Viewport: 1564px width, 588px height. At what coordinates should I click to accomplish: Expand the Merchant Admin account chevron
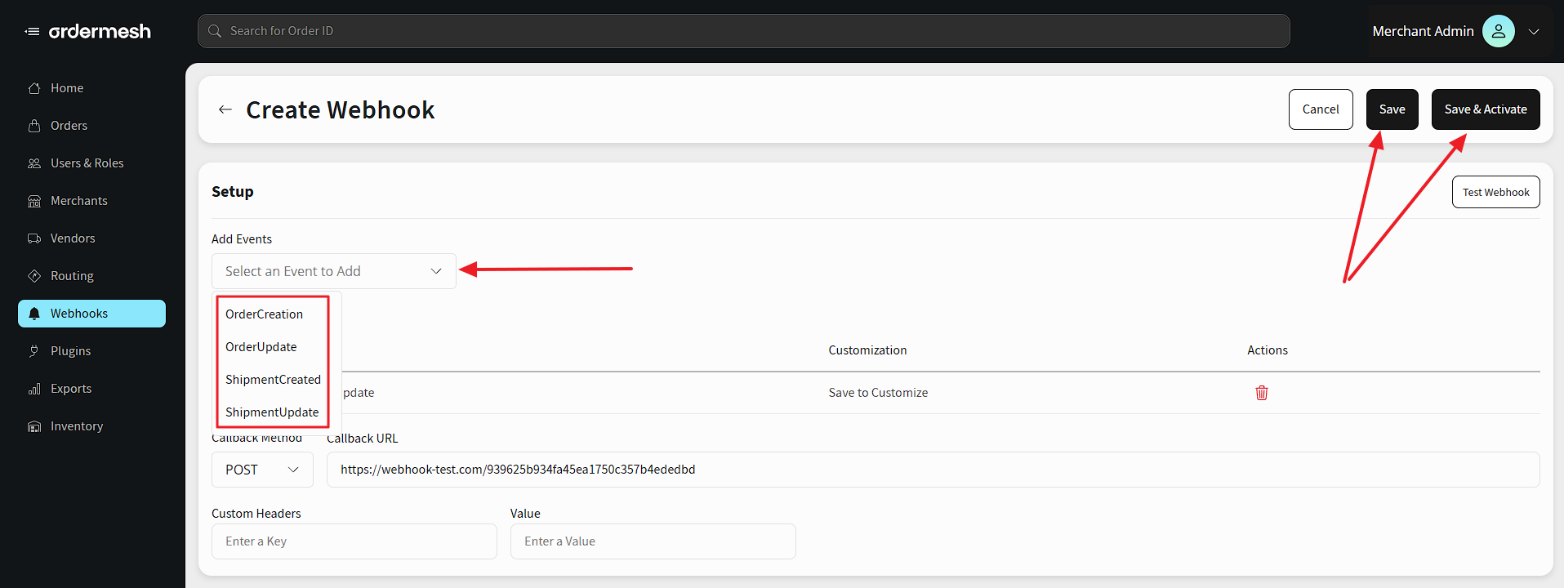1534,32
